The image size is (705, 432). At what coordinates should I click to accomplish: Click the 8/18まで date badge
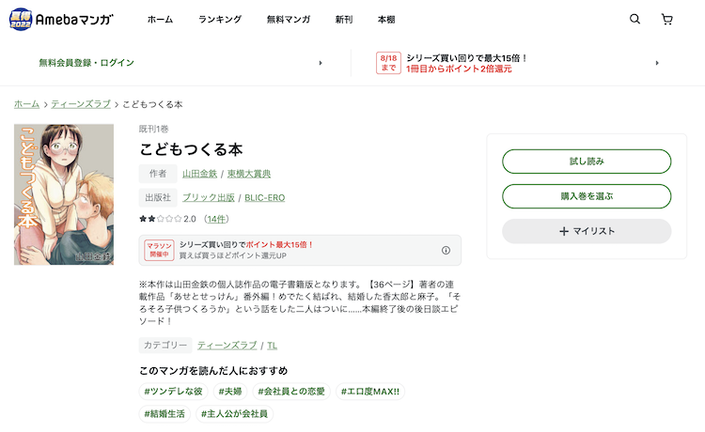[x=388, y=63]
